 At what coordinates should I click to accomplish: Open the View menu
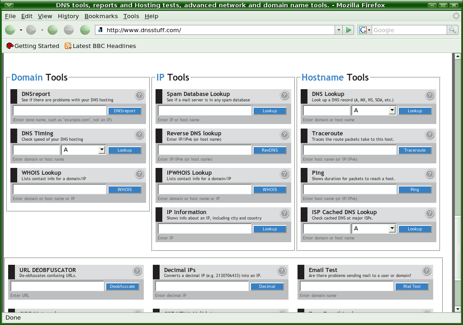(x=45, y=16)
